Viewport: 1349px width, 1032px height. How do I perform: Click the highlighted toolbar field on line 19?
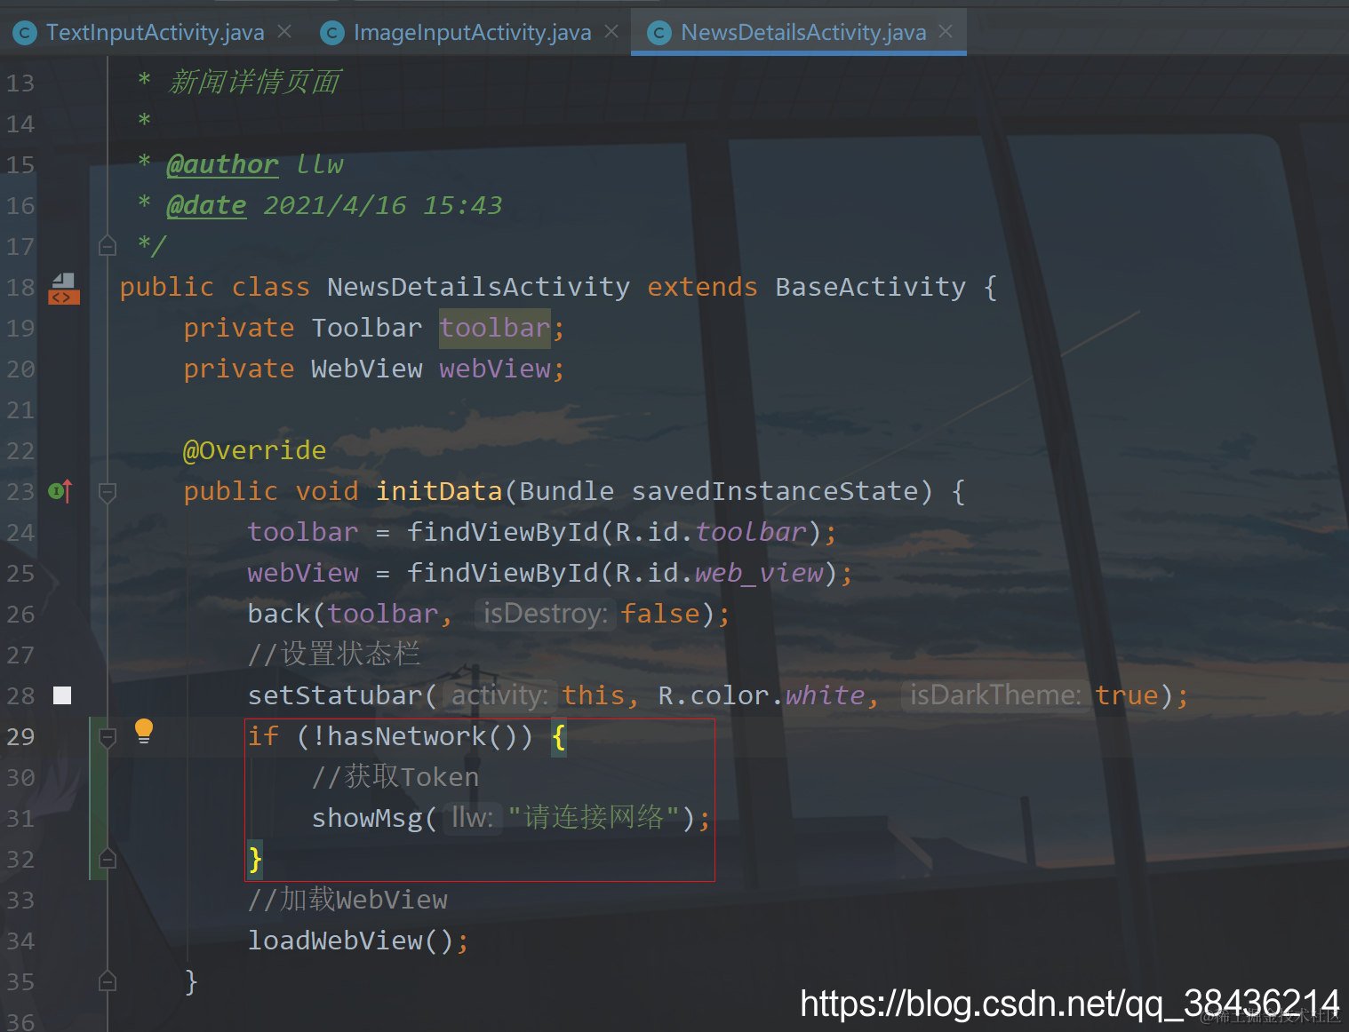coord(495,328)
